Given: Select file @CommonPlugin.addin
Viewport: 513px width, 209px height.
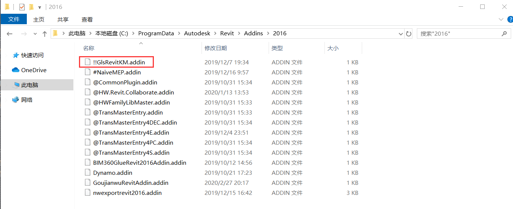Looking at the screenshot, I should (125, 82).
